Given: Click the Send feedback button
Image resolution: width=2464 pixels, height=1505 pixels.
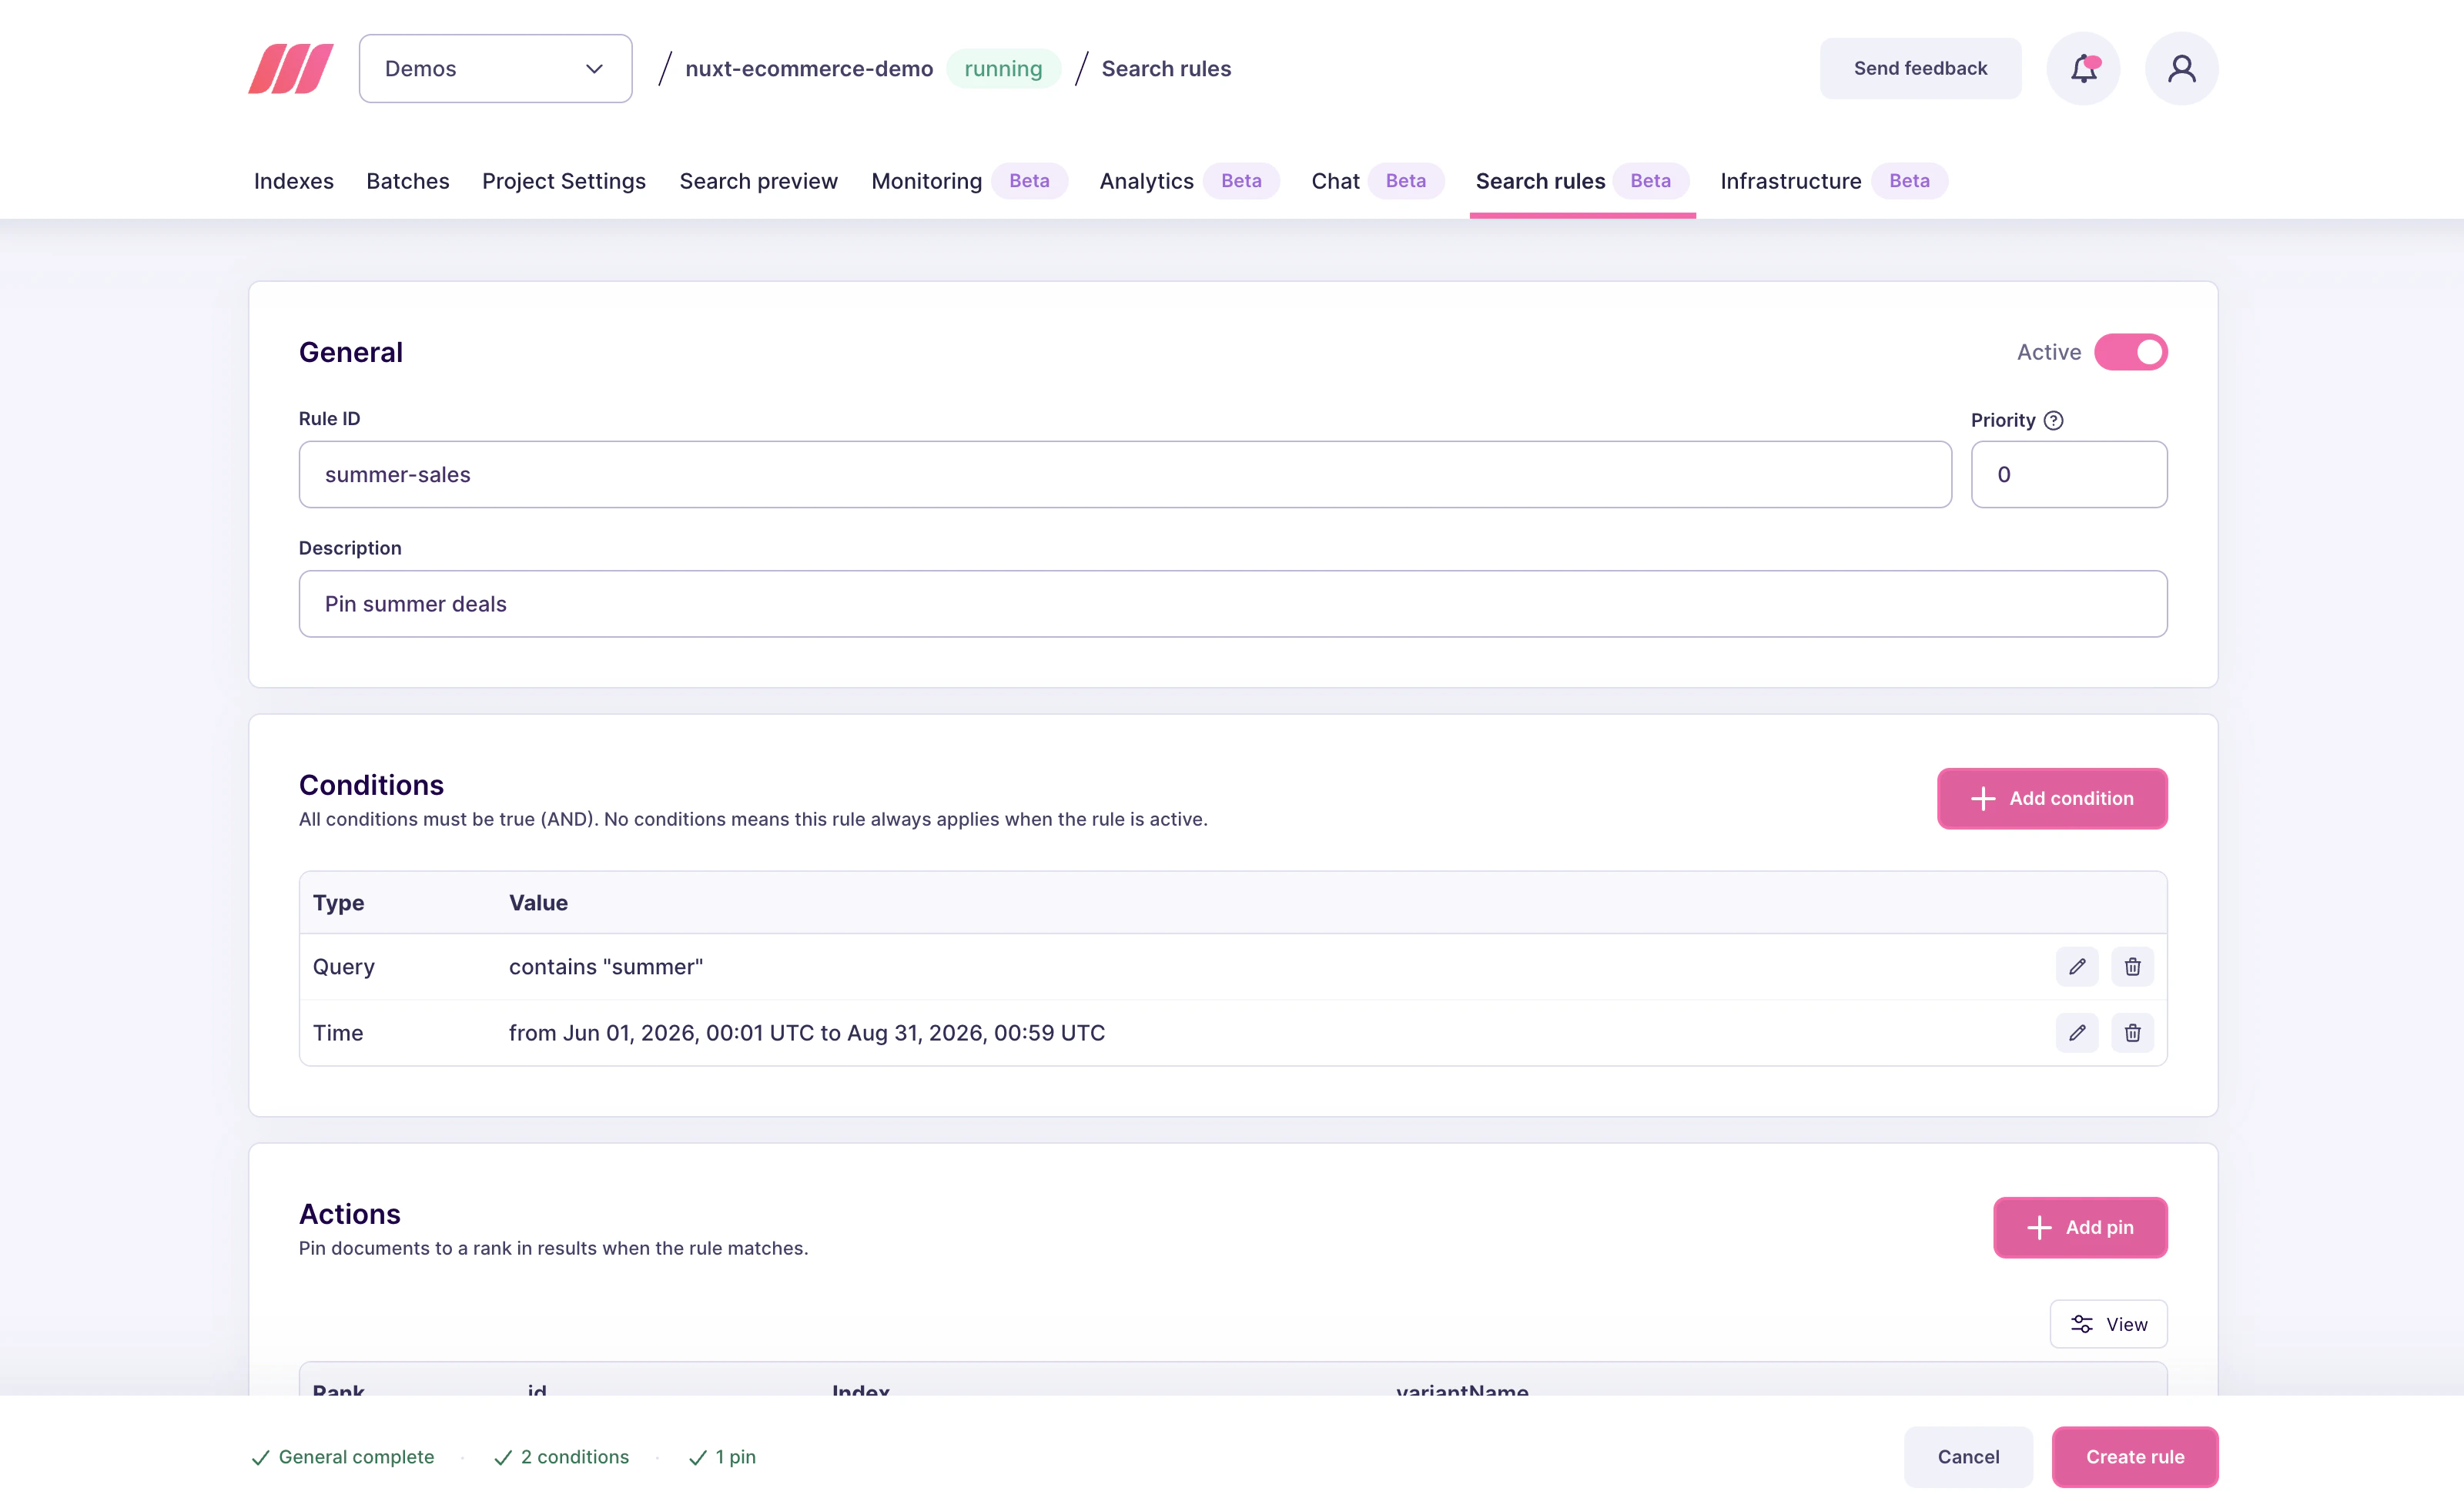Looking at the screenshot, I should [1919, 68].
